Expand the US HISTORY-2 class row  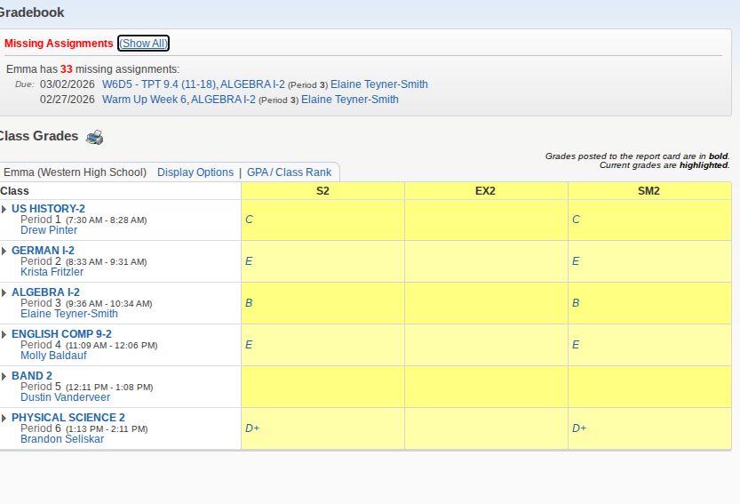pos(4,209)
